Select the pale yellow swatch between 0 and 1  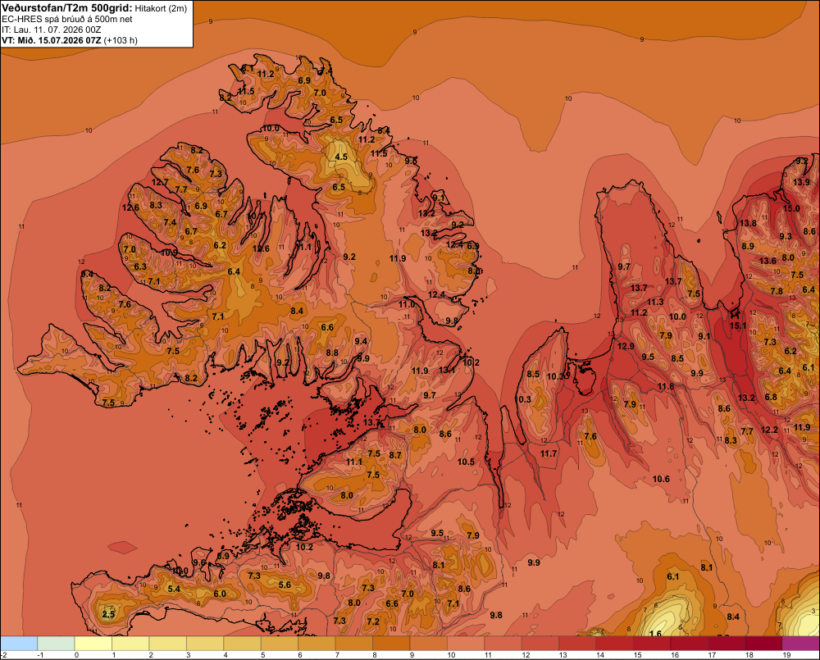(93, 643)
